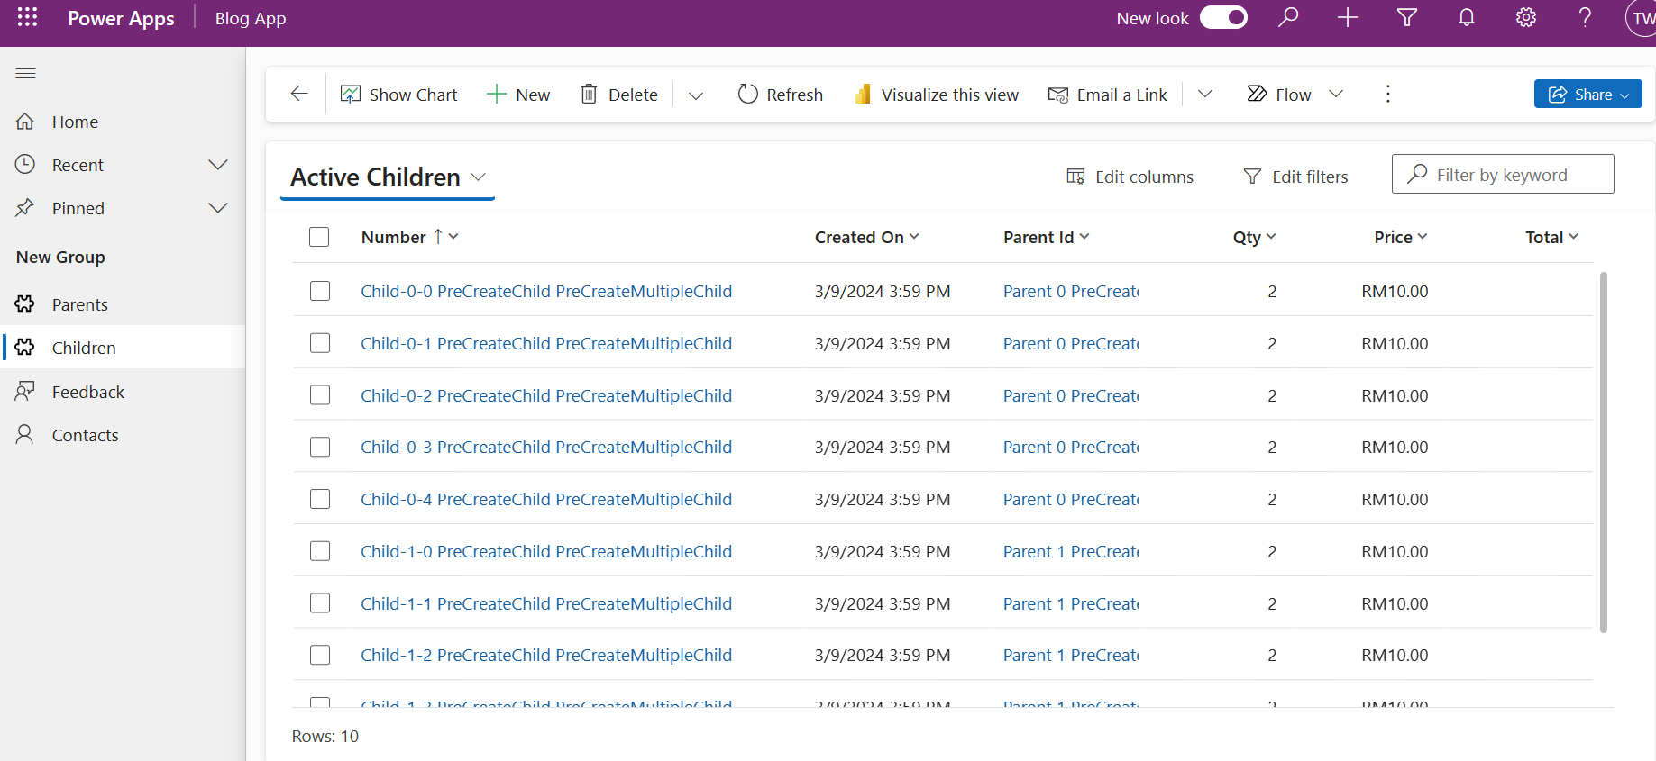Open the Delete options dropdown arrow
The image size is (1656, 761).
point(696,95)
